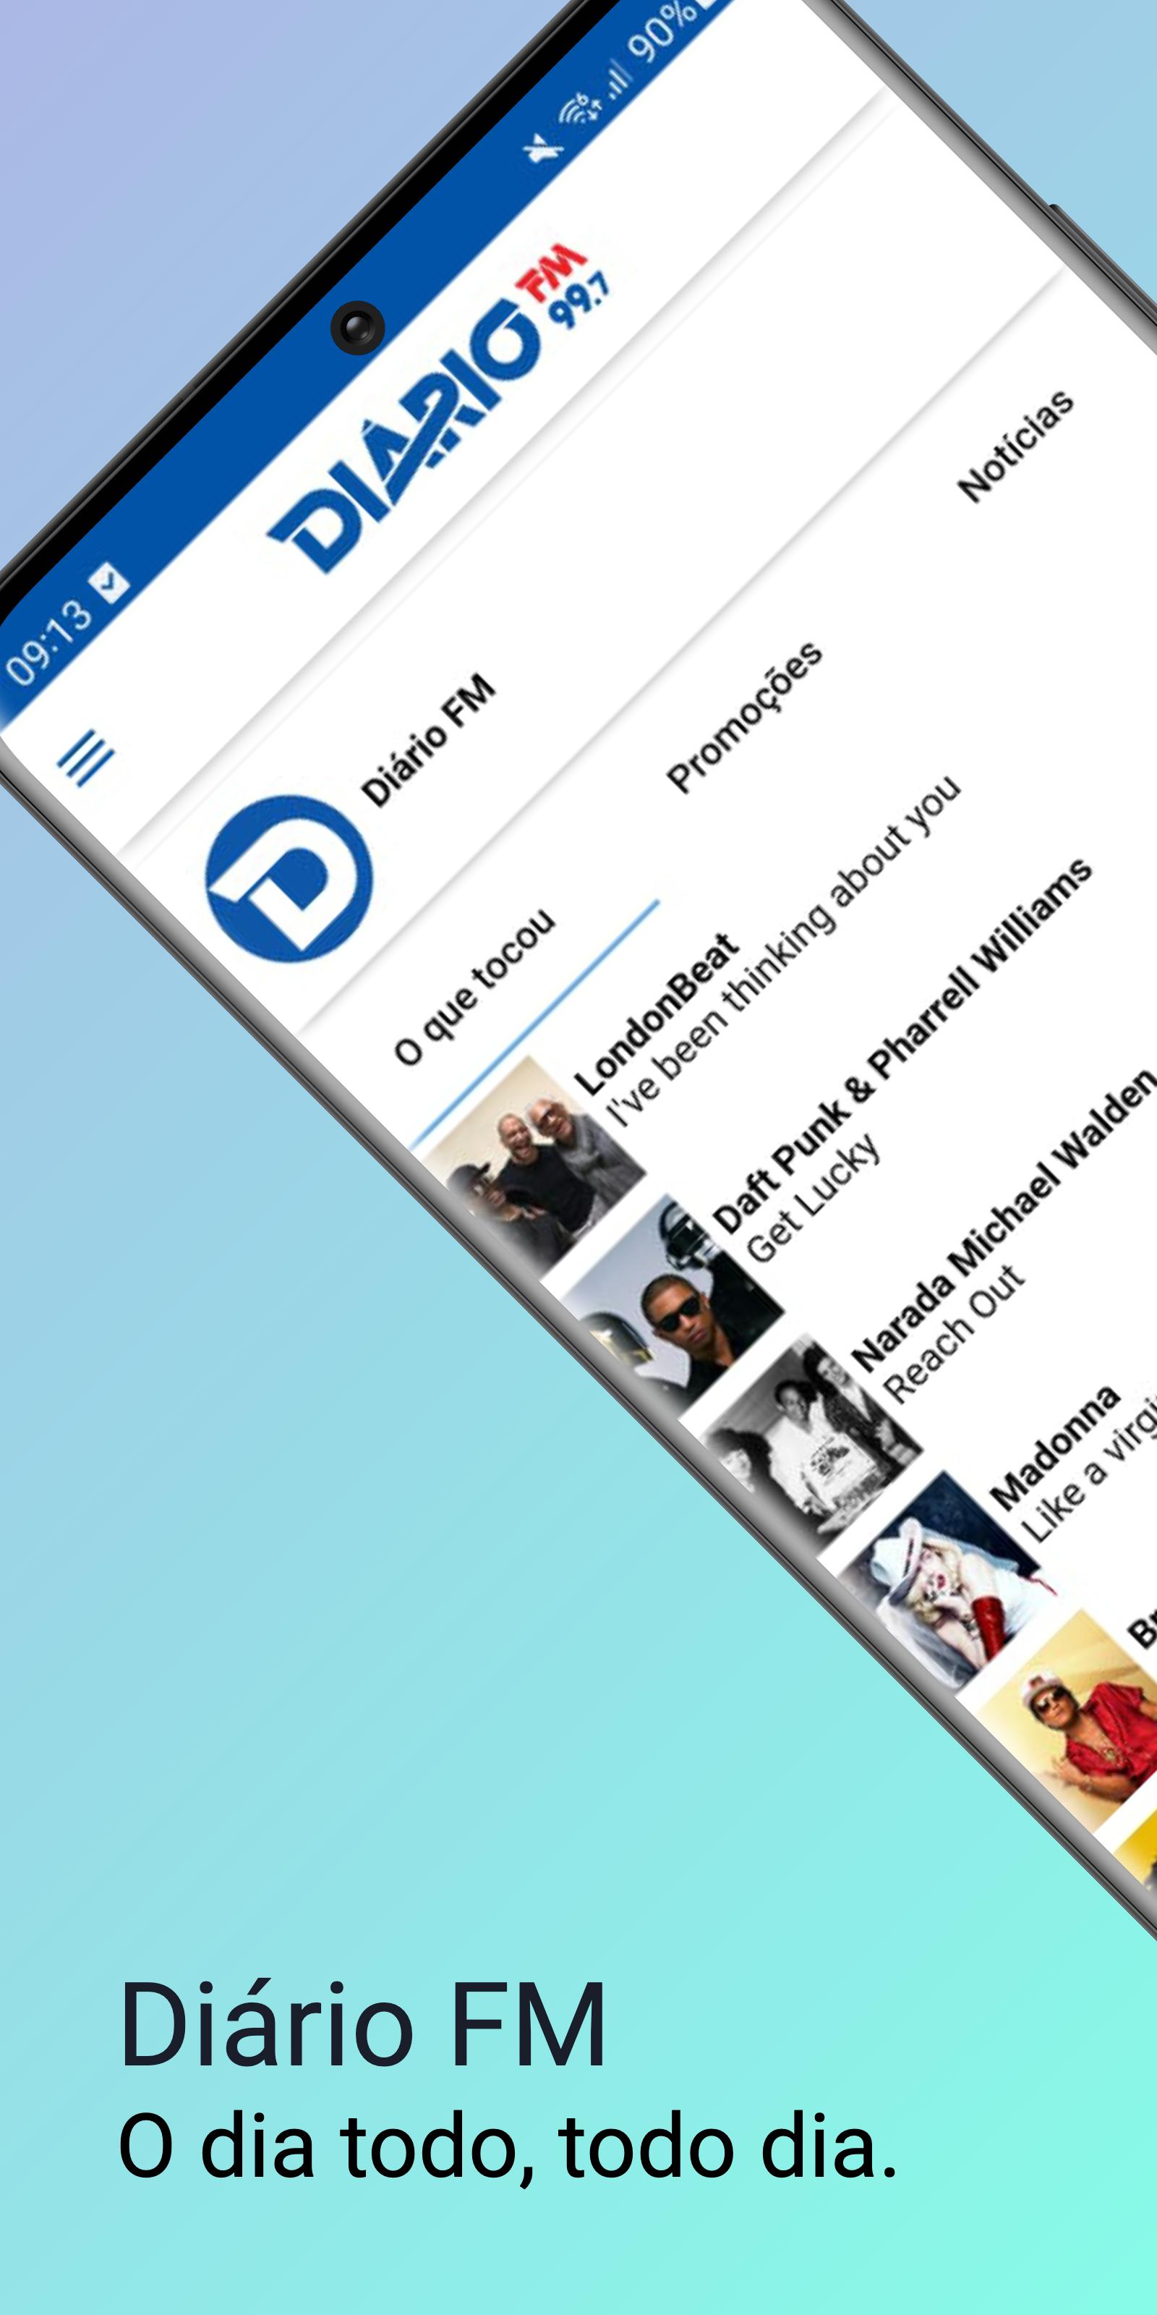Tap the checkmark notification icon
This screenshot has height=2315, width=1157.
click(108, 582)
